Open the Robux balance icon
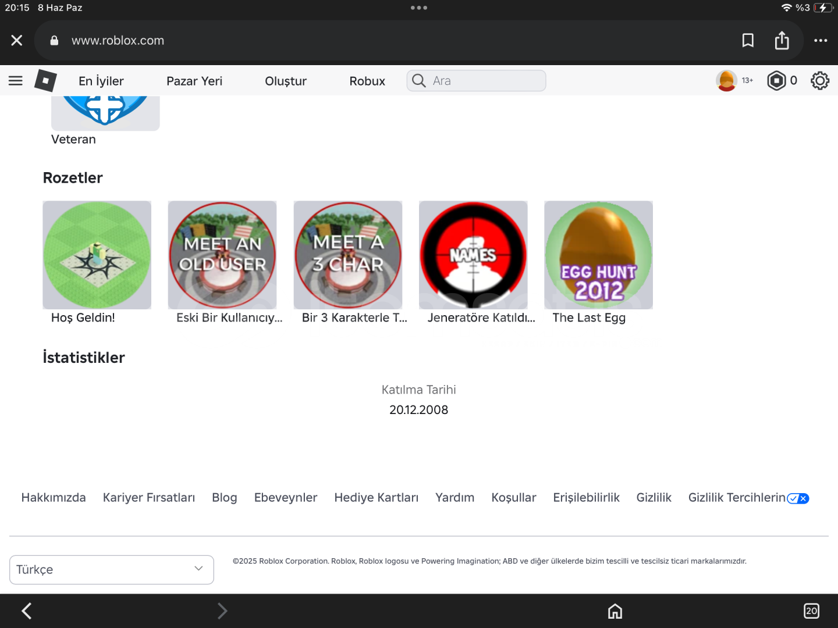The width and height of the screenshot is (838, 628). (x=776, y=80)
